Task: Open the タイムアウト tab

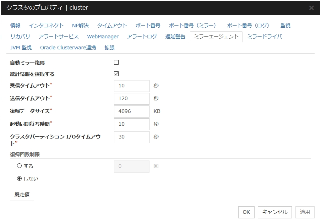Action: 112,26
